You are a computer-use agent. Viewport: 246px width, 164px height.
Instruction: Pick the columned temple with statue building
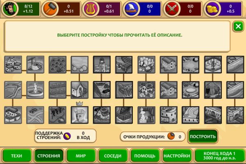pyautogui.click(x=213, y=65)
